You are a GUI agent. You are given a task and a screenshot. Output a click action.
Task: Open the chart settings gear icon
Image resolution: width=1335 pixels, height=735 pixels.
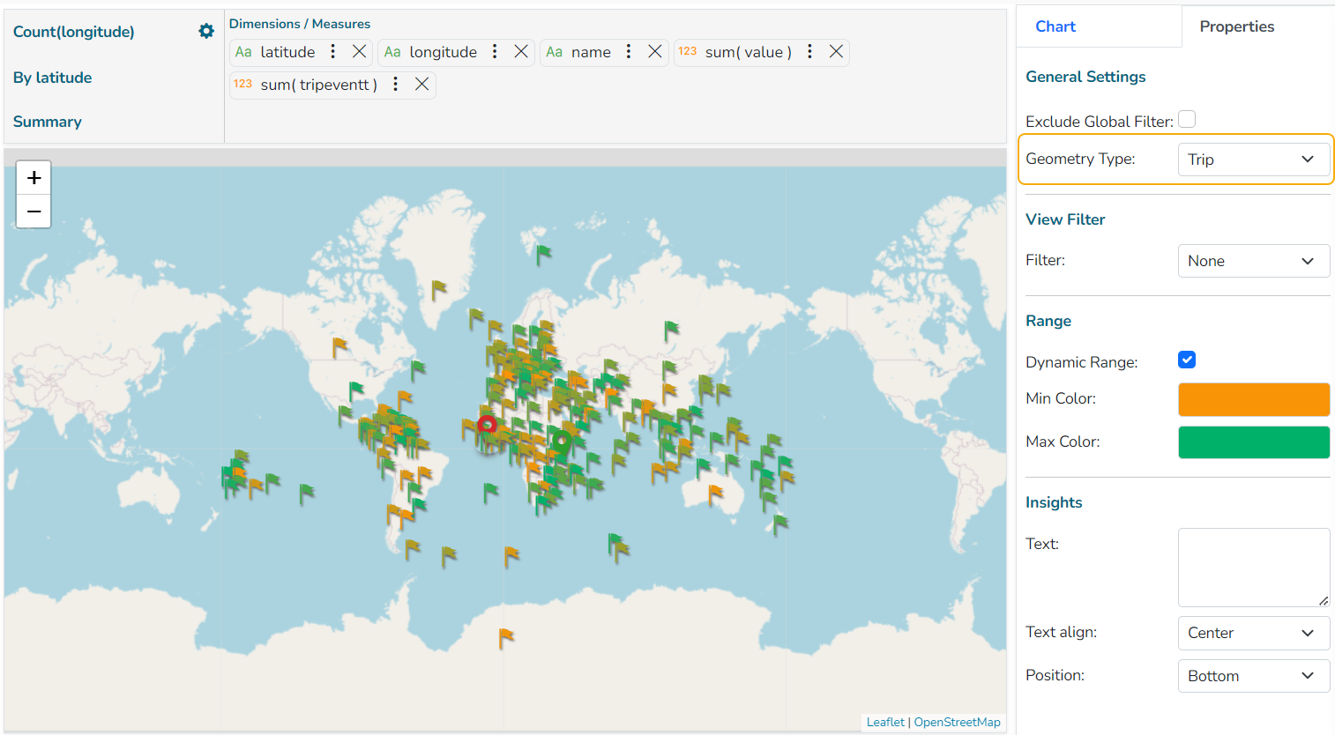coord(206,32)
